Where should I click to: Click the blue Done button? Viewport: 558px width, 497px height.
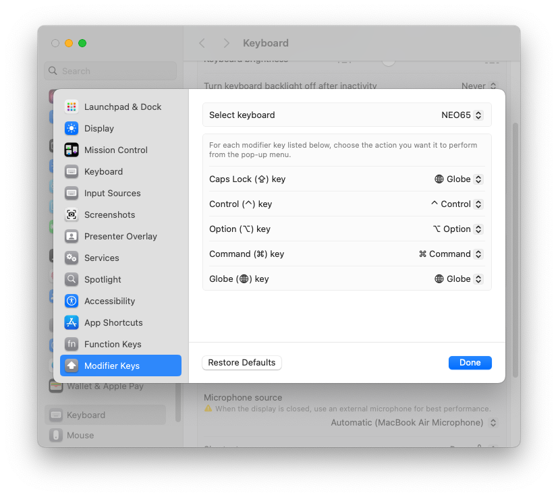tap(470, 363)
